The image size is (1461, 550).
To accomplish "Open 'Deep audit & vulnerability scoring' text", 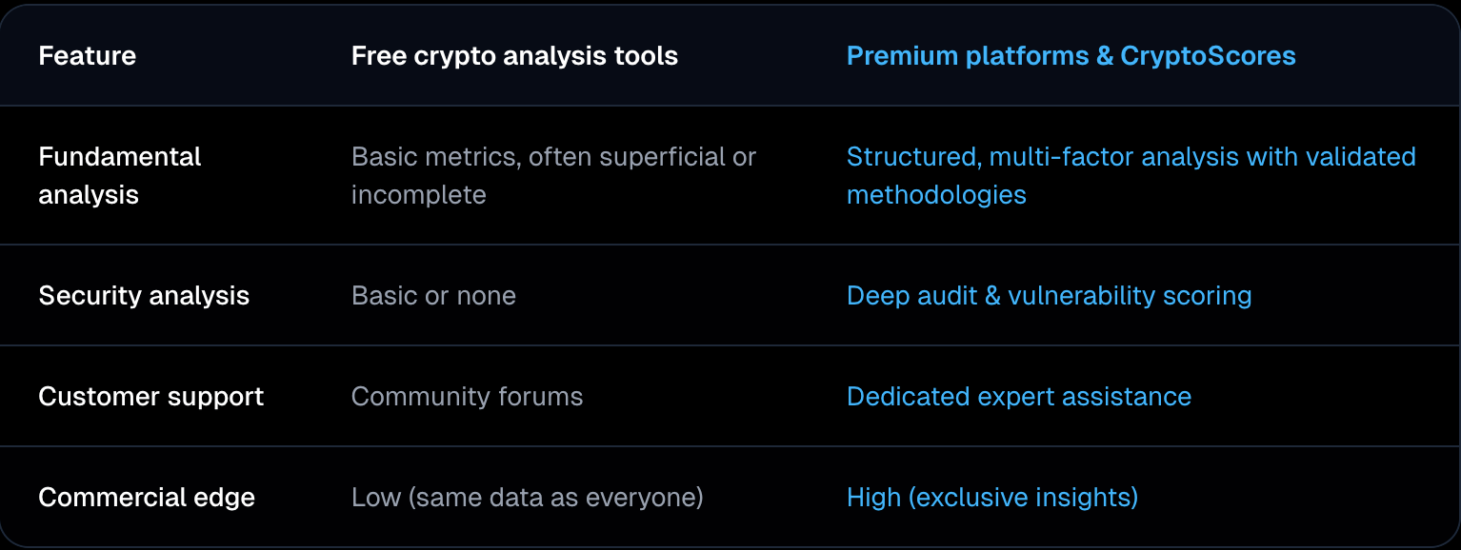I will tap(1049, 296).
